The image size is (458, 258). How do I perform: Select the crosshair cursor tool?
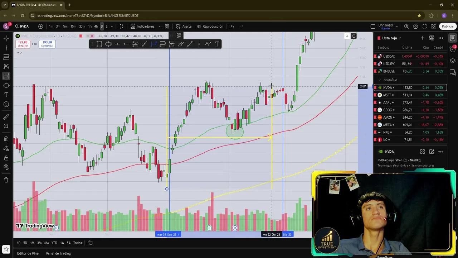click(x=6, y=38)
